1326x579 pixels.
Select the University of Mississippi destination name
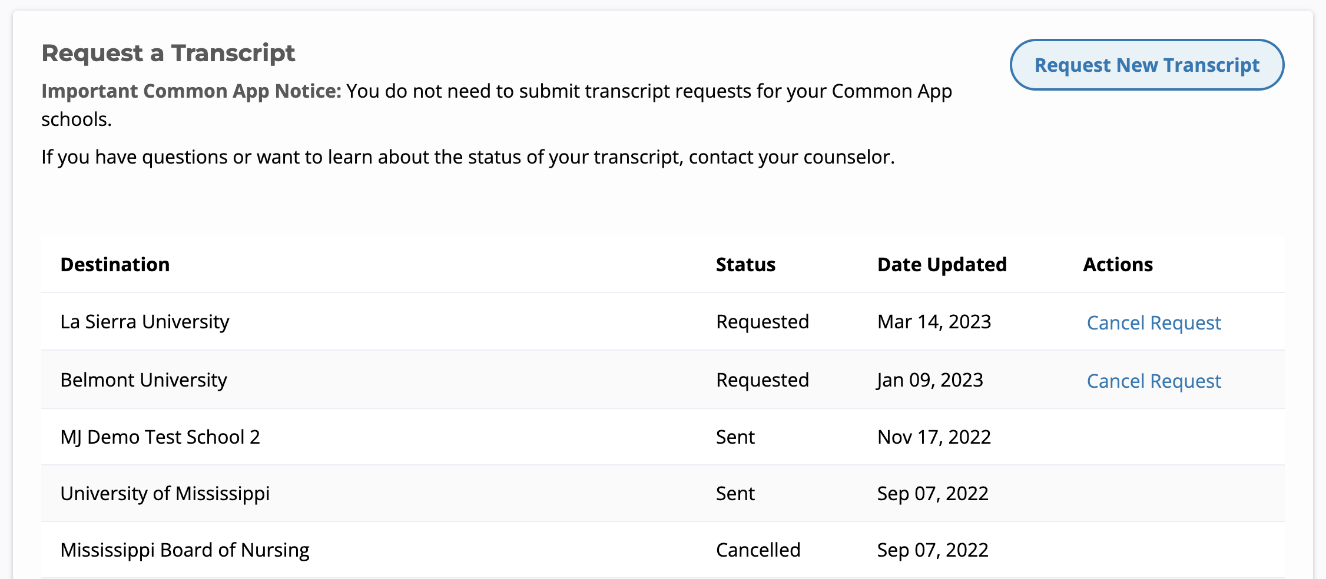click(x=165, y=493)
